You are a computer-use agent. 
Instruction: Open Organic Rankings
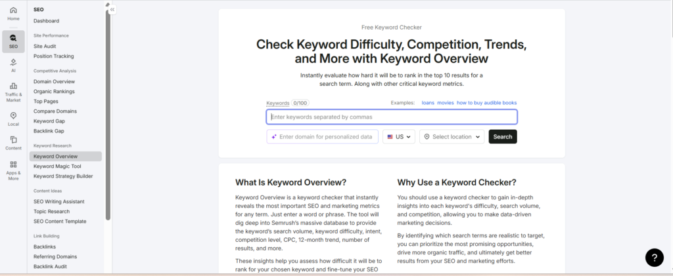[x=54, y=91]
